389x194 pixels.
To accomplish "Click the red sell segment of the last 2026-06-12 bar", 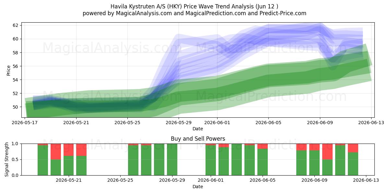I will point(353,148).
